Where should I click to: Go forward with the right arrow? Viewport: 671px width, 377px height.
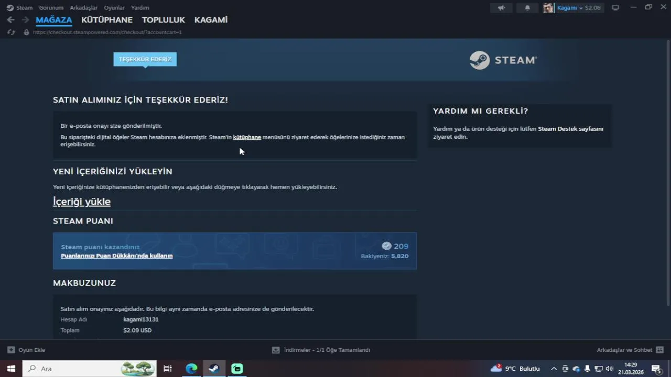pos(25,20)
